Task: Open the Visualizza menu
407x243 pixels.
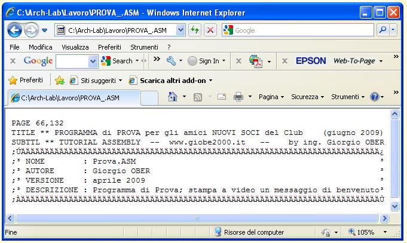Action: click(75, 47)
